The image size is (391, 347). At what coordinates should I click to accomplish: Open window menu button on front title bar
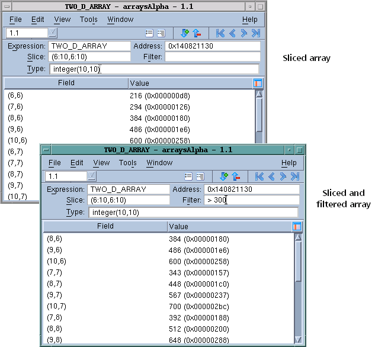46,150
